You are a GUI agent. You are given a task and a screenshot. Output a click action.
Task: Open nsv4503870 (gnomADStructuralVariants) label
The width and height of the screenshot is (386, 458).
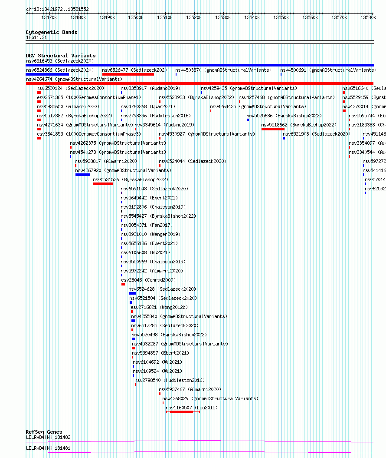[223, 70]
